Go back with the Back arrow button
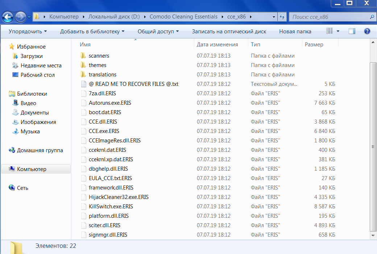Image resolution: width=377 pixels, height=254 pixels. coord(8,17)
